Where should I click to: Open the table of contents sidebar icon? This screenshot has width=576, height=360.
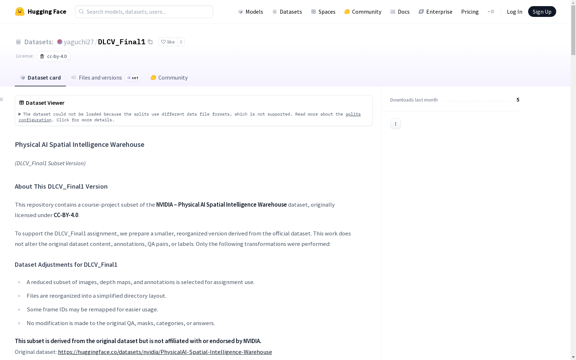tap(2, 99)
